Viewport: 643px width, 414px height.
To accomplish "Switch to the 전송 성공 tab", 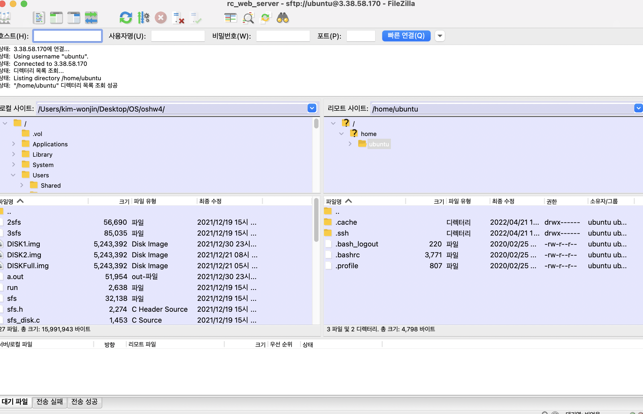I will coord(84,401).
